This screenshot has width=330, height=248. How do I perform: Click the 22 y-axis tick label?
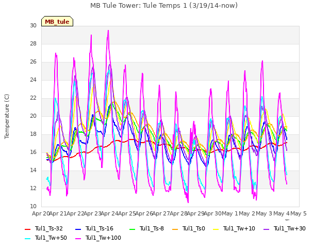click(x=33, y=98)
